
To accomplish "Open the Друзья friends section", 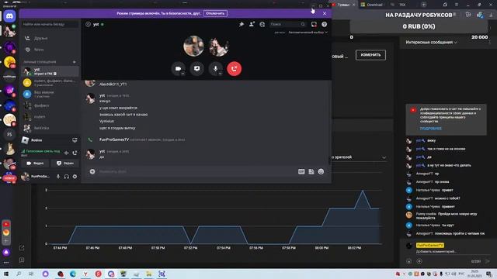I will pos(50,38).
